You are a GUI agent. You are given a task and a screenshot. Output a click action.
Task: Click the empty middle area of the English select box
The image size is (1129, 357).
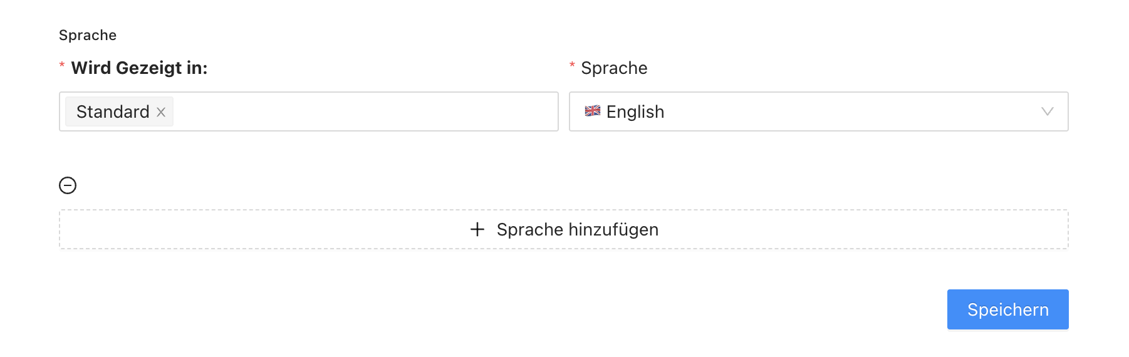[846, 111]
